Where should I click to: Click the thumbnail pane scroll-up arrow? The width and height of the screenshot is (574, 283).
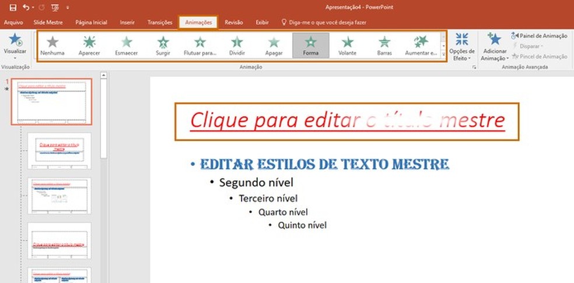pyautogui.click(x=104, y=75)
